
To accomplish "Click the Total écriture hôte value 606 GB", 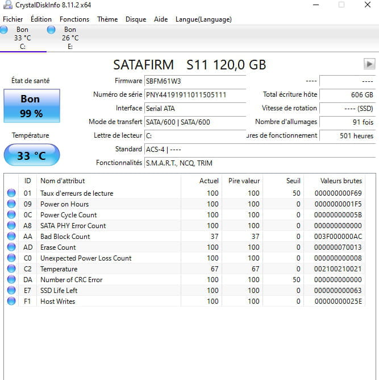I will tap(348, 94).
